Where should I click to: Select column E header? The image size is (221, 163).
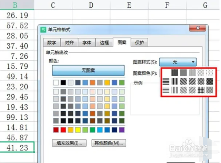pyautogui.click(x=129, y=5)
